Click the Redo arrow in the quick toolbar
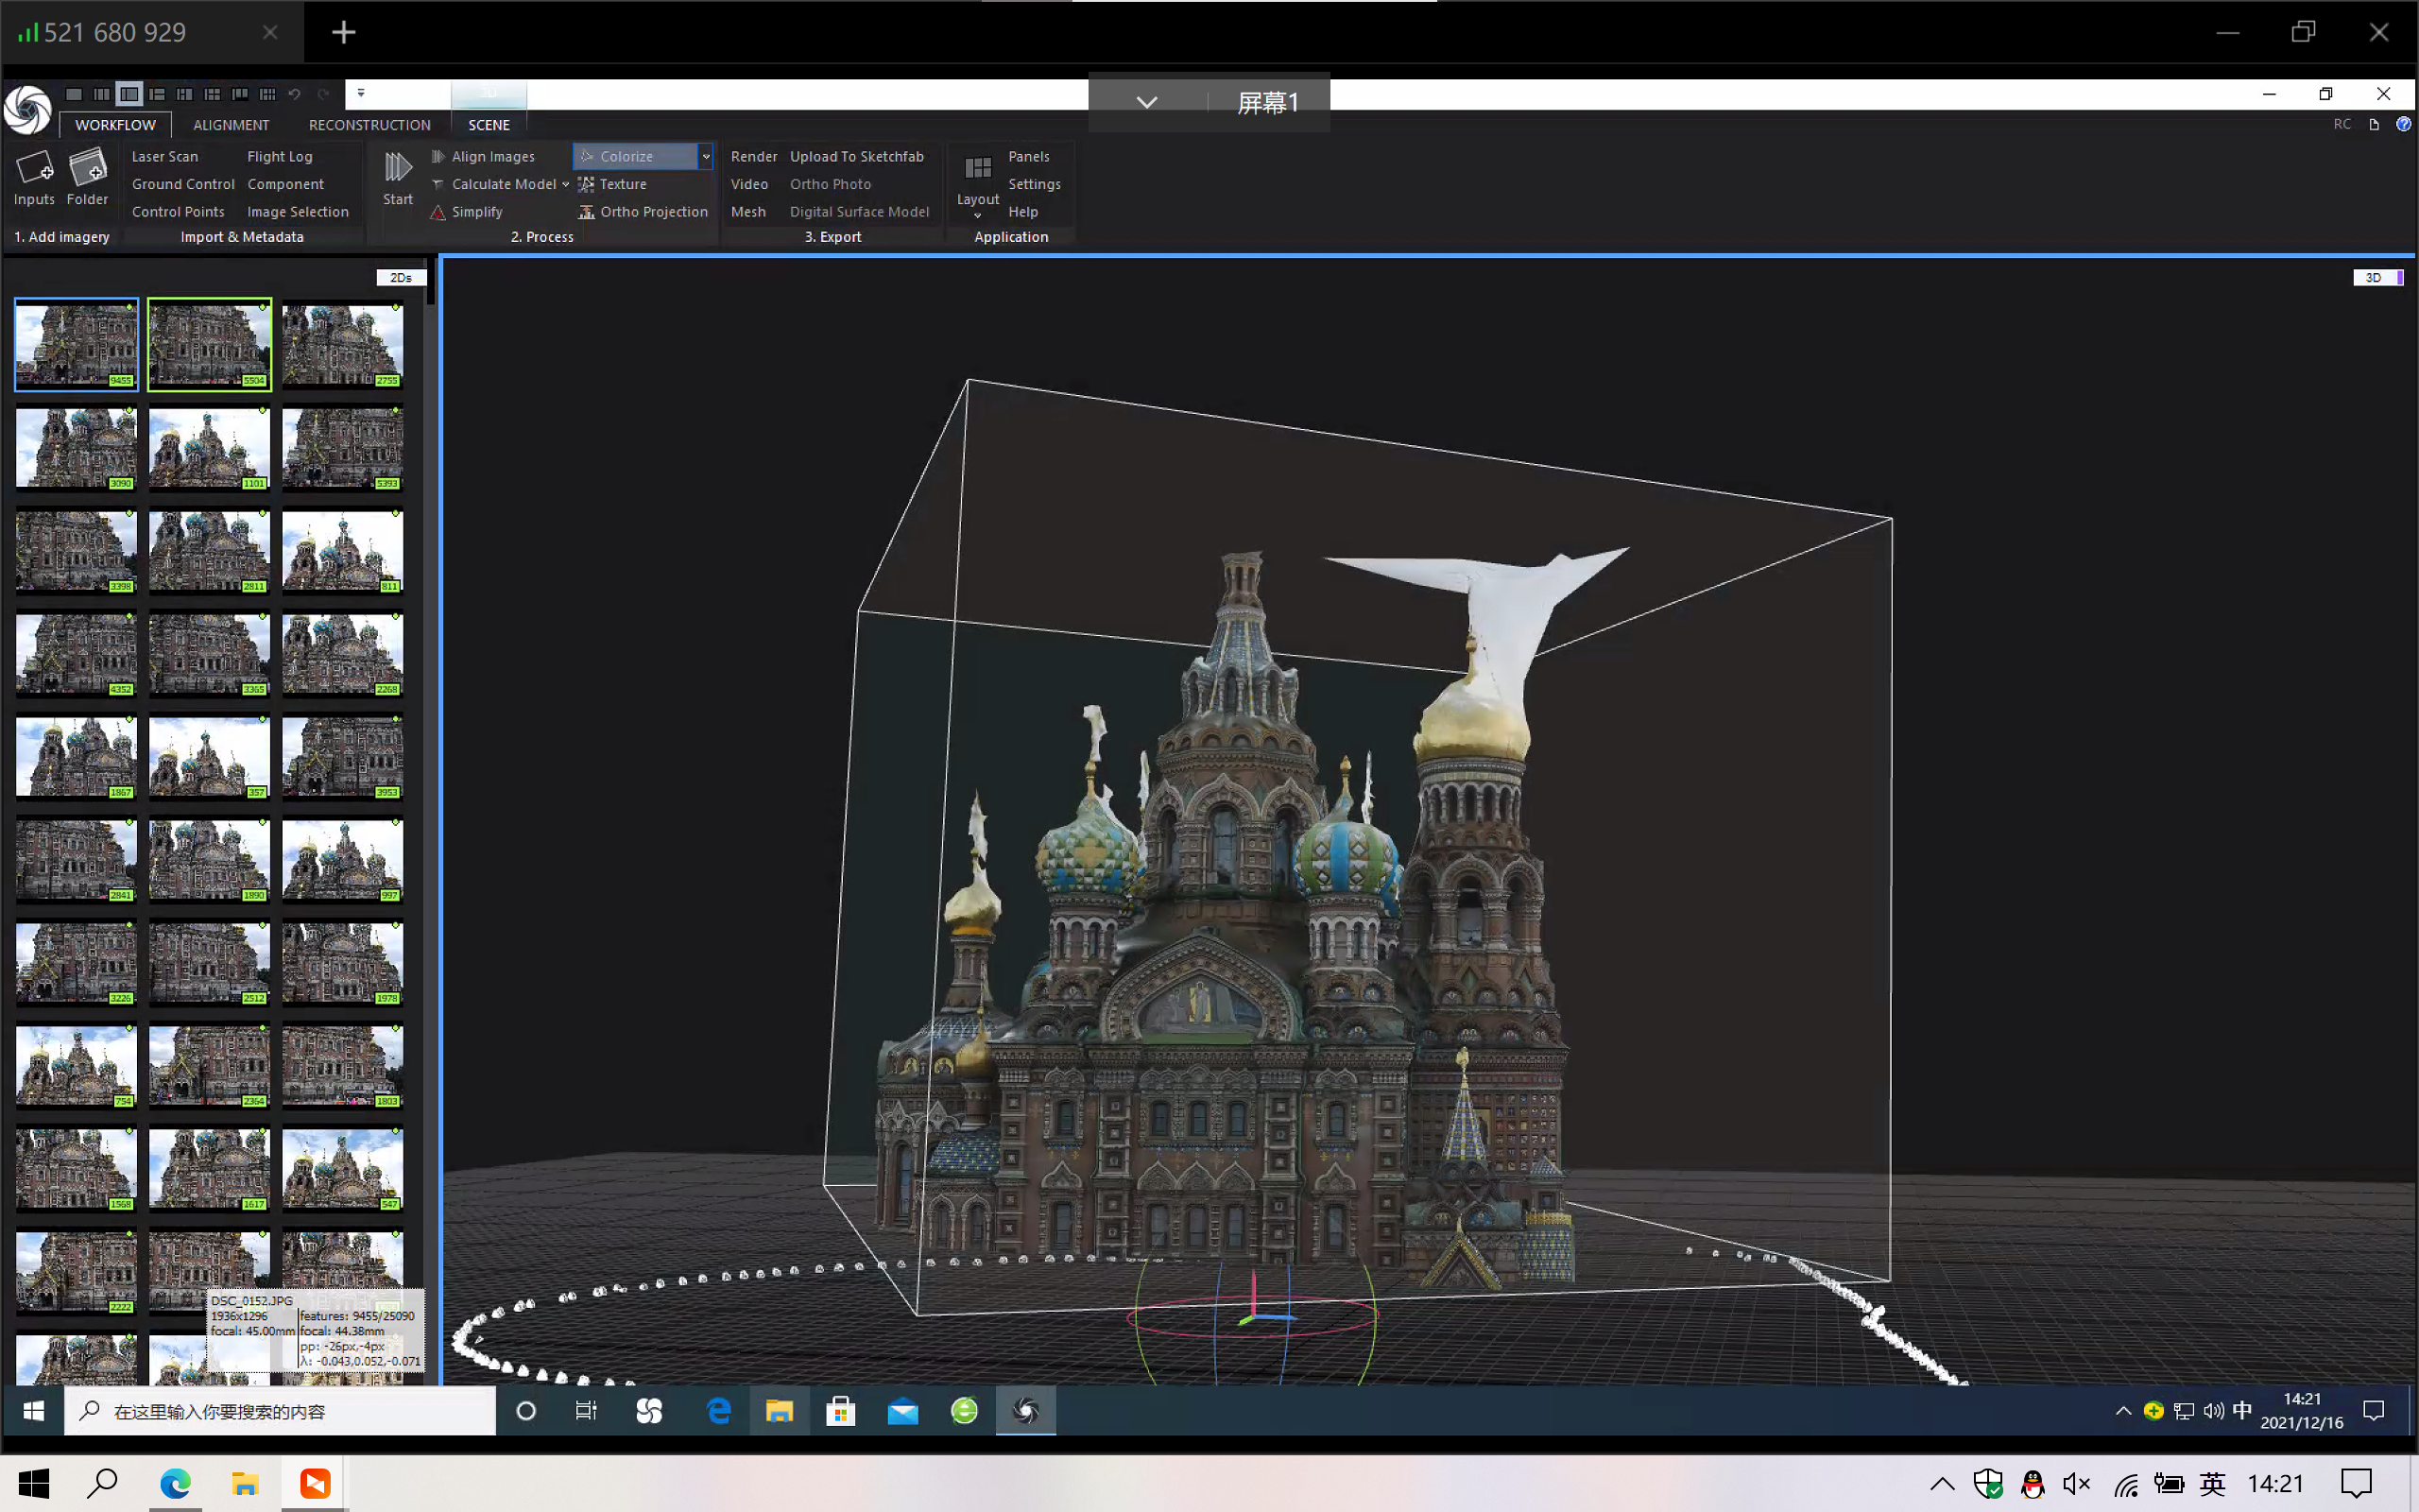Image resolution: width=2419 pixels, height=1512 pixels. (x=323, y=94)
